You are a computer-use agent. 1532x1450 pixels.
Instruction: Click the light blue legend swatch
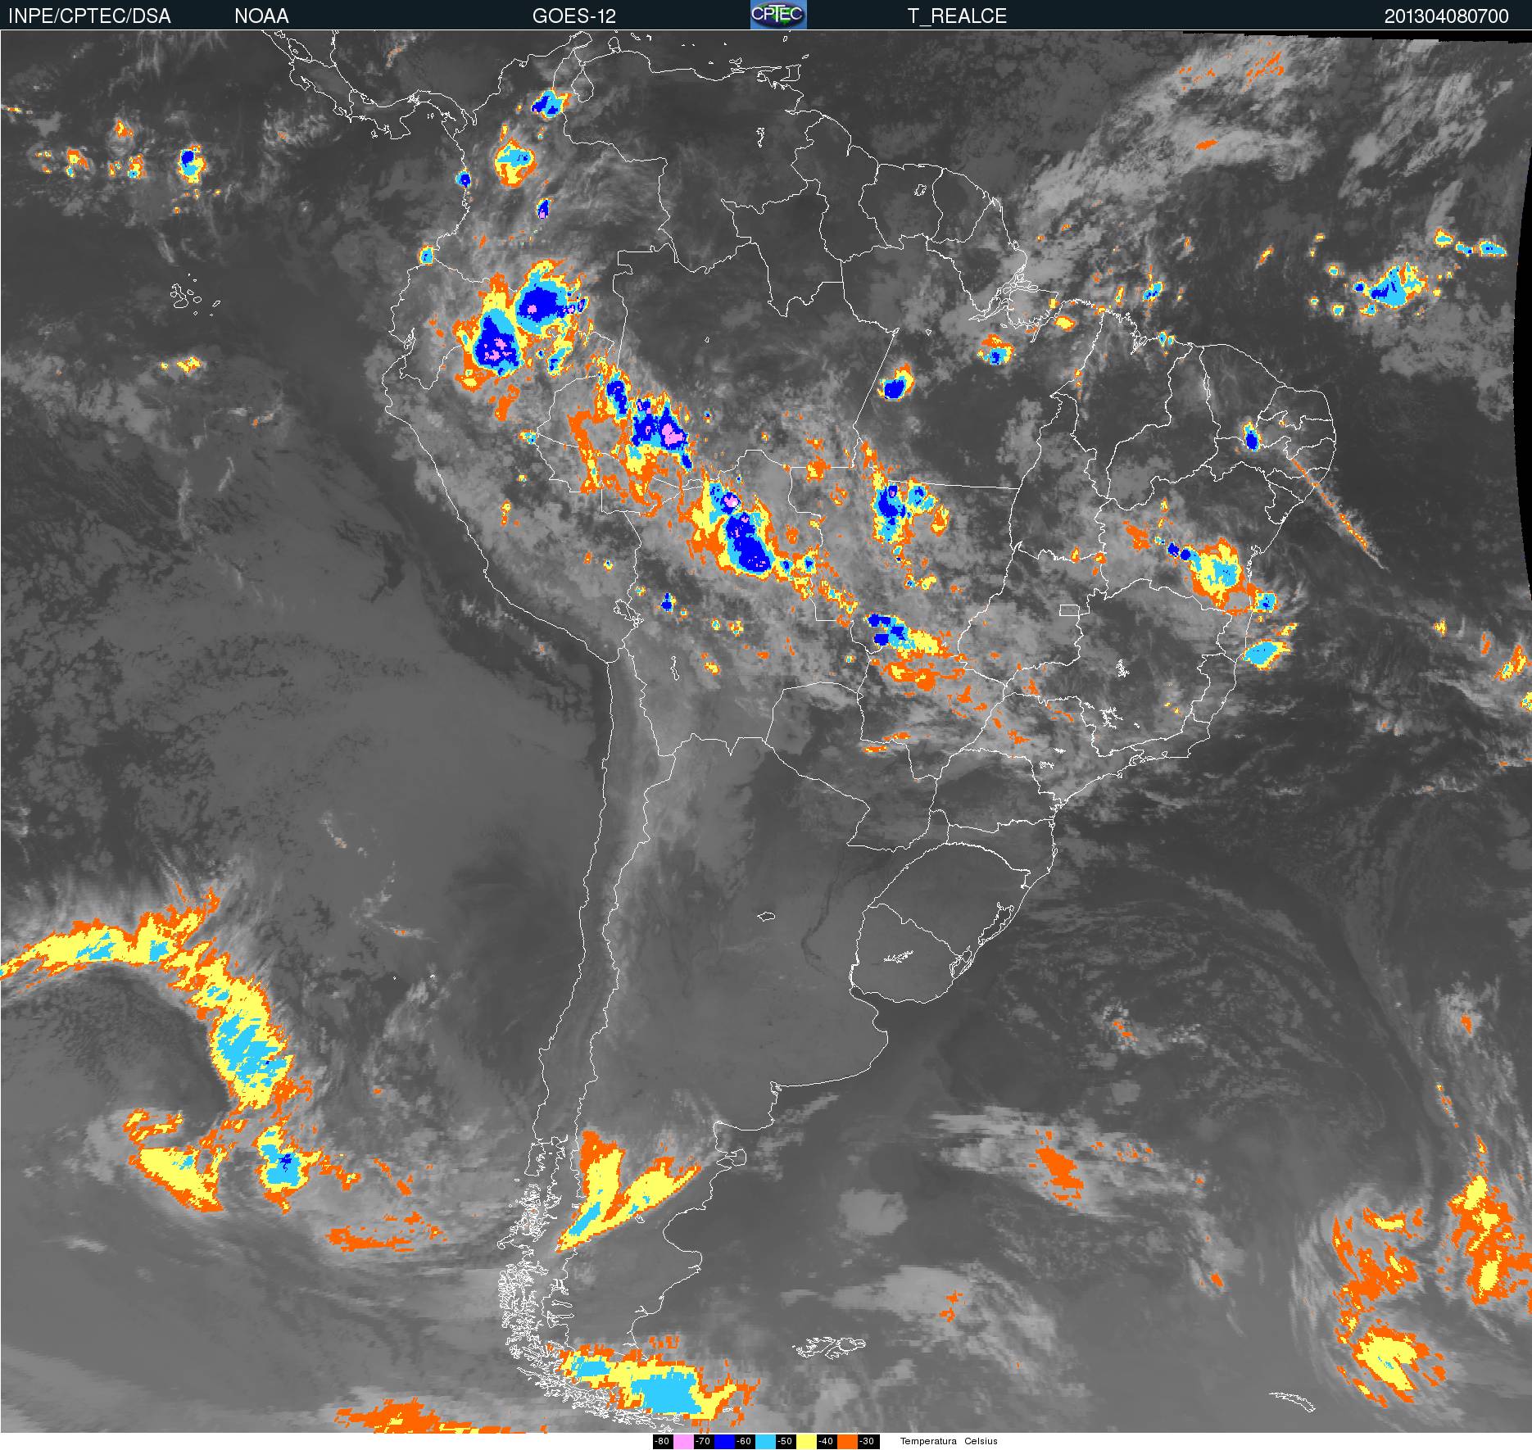pyautogui.click(x=765, y=1442)
